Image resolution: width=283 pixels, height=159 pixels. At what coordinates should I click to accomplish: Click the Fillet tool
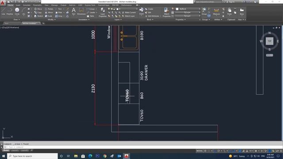point(59,12)
